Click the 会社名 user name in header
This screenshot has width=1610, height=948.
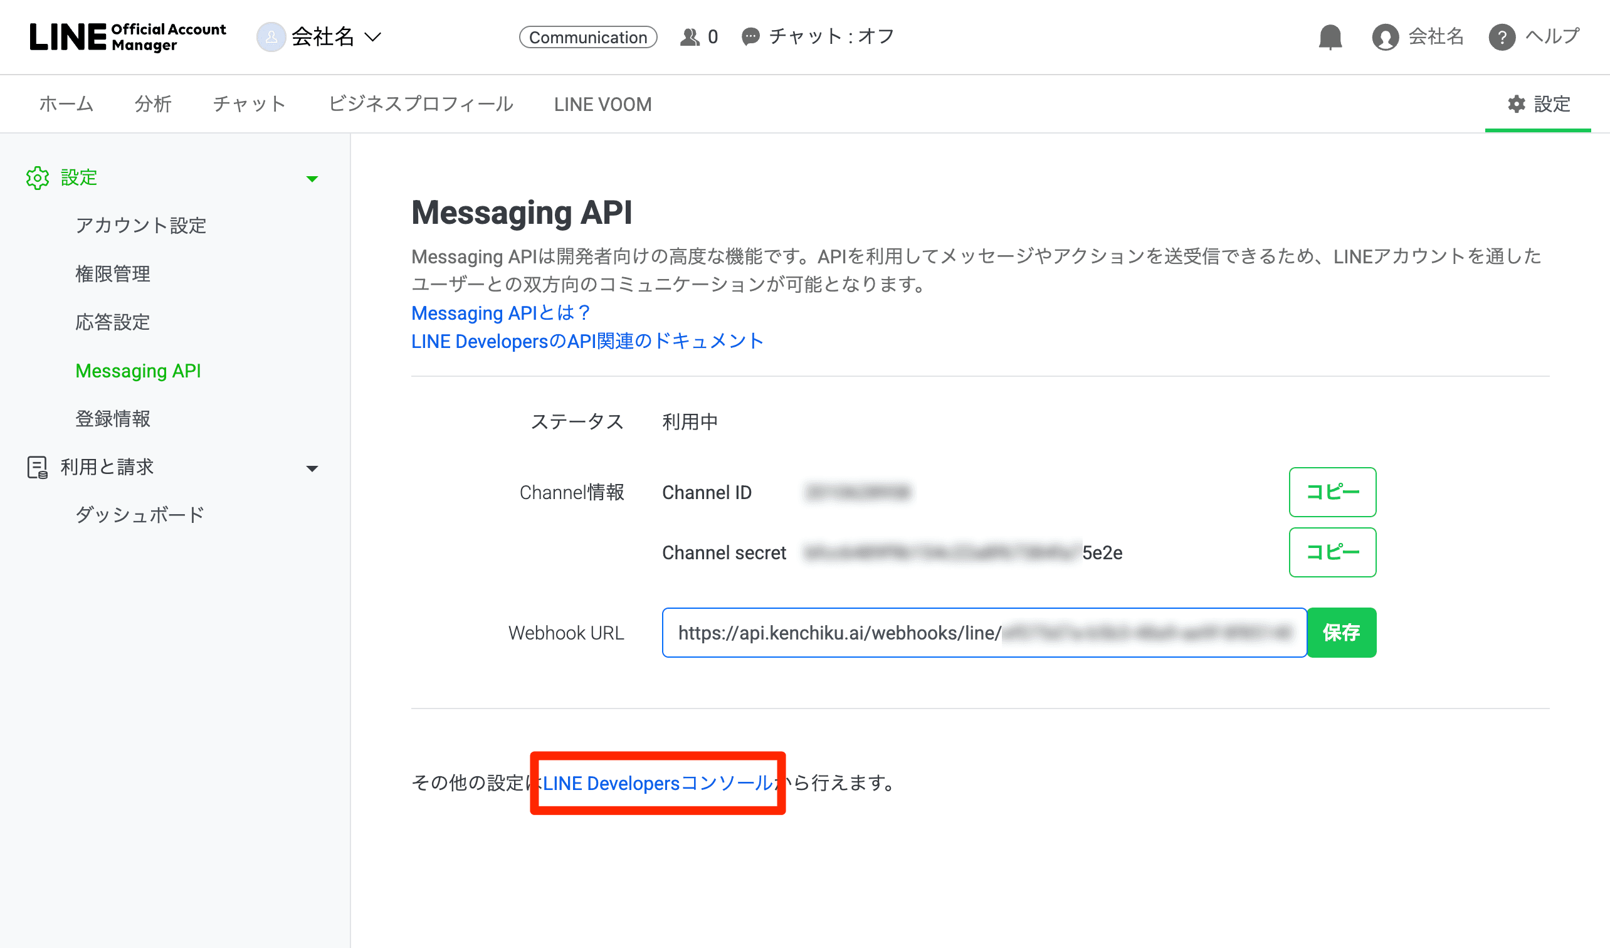(x=1436, y=36)
